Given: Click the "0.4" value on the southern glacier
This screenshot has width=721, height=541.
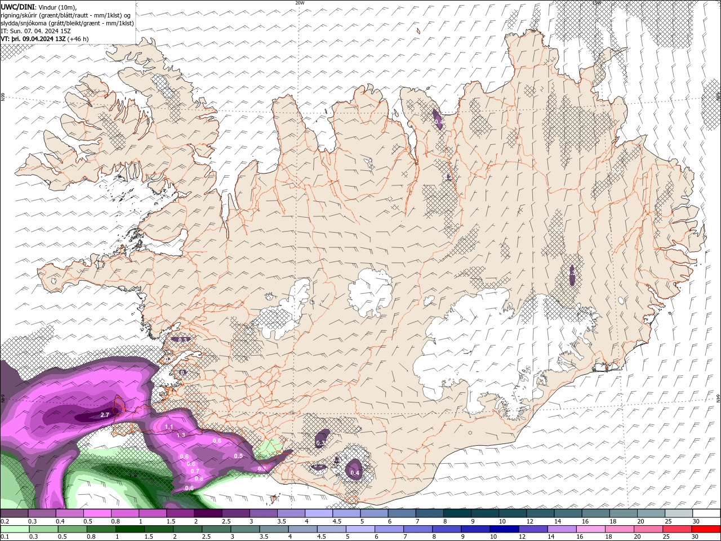Looking at the screenshot, I should point(355,473).
